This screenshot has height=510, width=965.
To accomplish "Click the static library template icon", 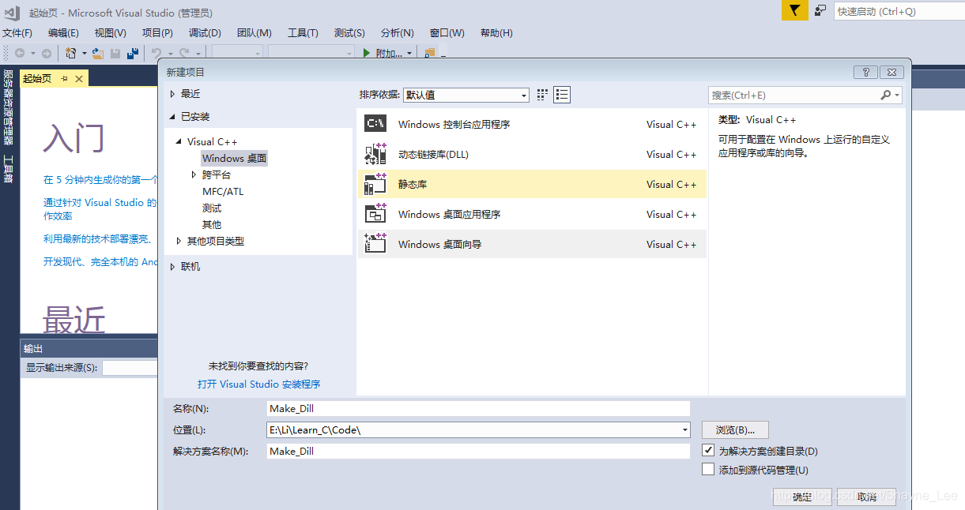I will [x=375, y=184].
